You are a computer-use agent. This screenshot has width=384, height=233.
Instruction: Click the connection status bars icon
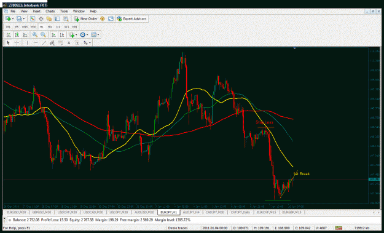(x=339, y=228)
